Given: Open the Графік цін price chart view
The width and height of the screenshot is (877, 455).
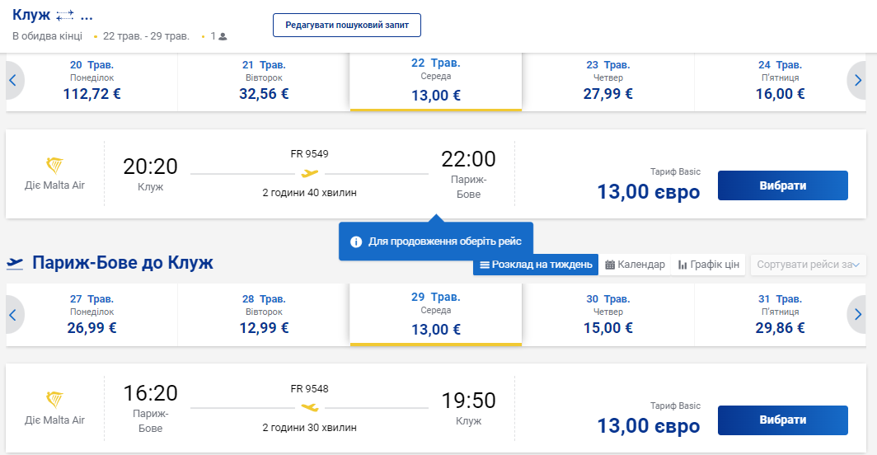Looking at the screenshot, I should click(x=708, y=265).
